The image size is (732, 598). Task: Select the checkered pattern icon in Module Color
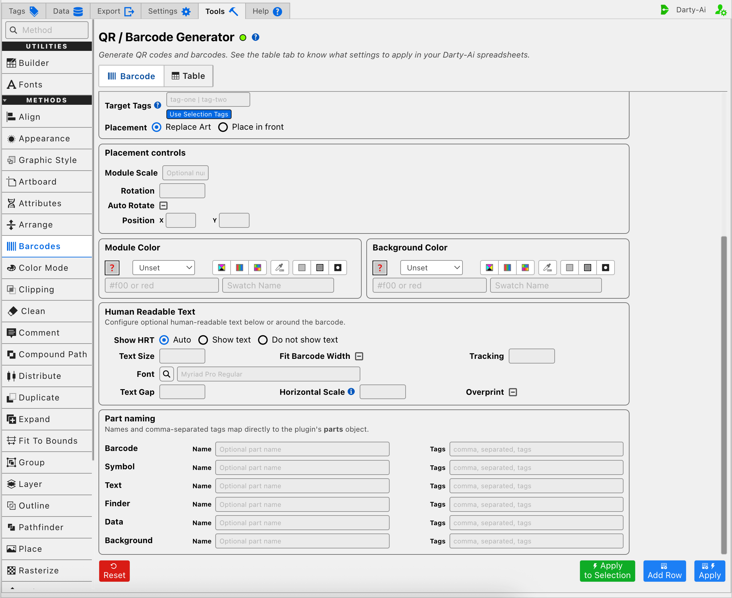click(x=320, y=268)
